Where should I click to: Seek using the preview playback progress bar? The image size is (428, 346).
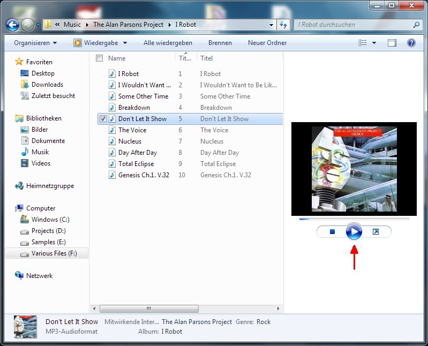pos(354,219)
